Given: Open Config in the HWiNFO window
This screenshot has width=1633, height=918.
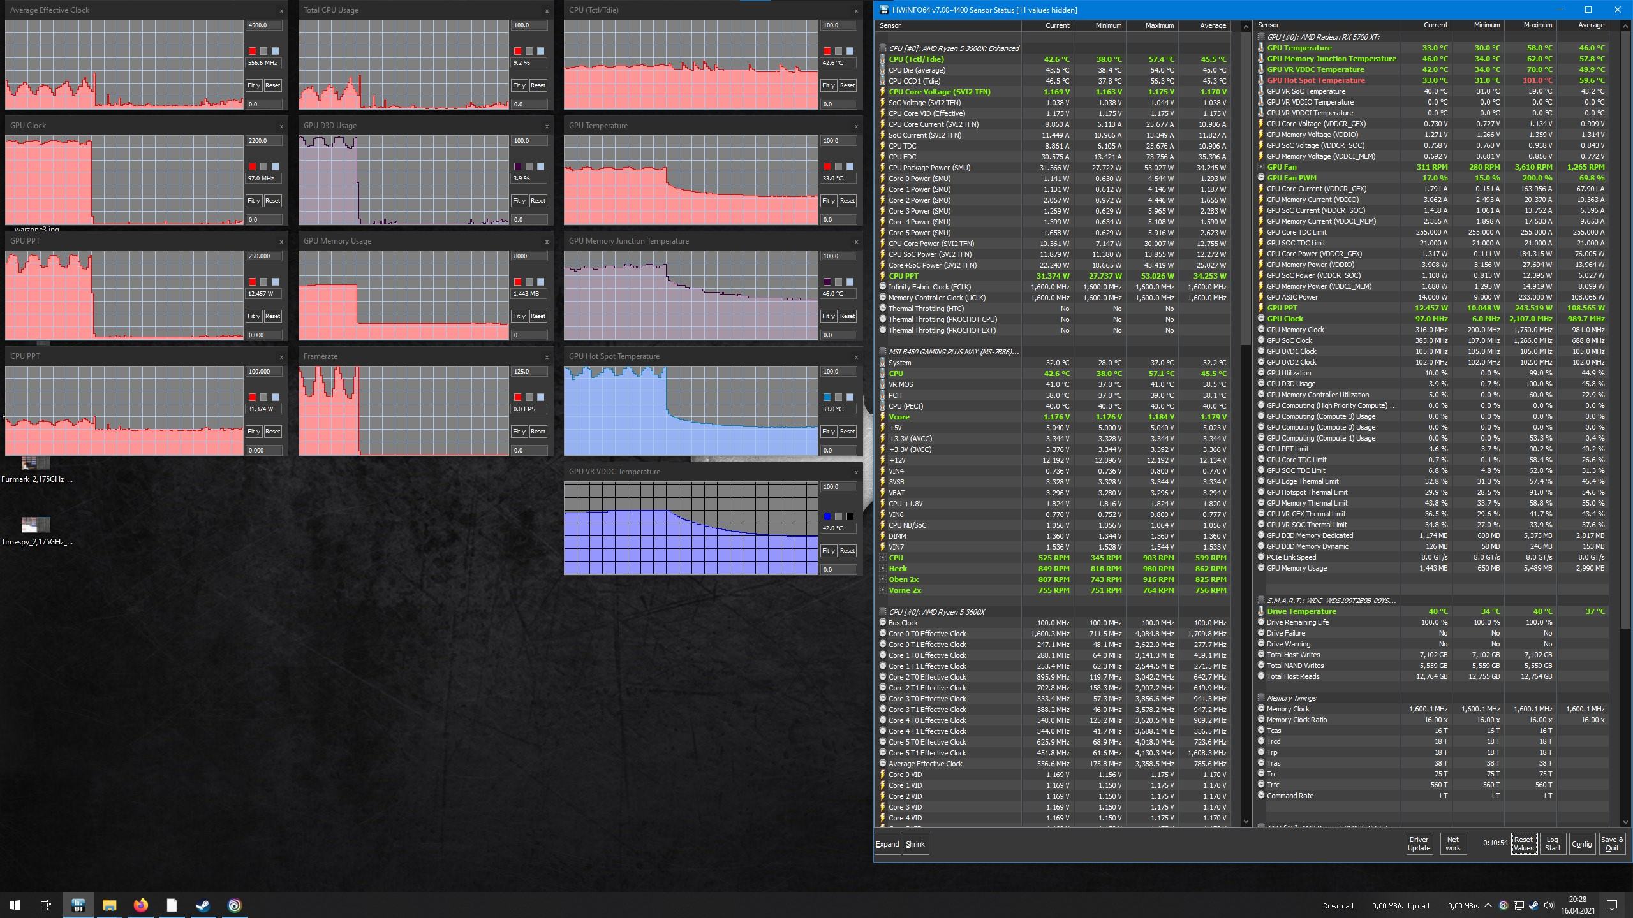Looking at the screenshot, I should click(1582, 844).
